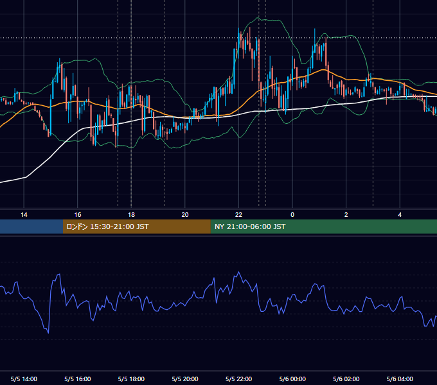Click the blue session bar before London
Image resolution: width=437 pixels, height=385 pixels.
31,227
